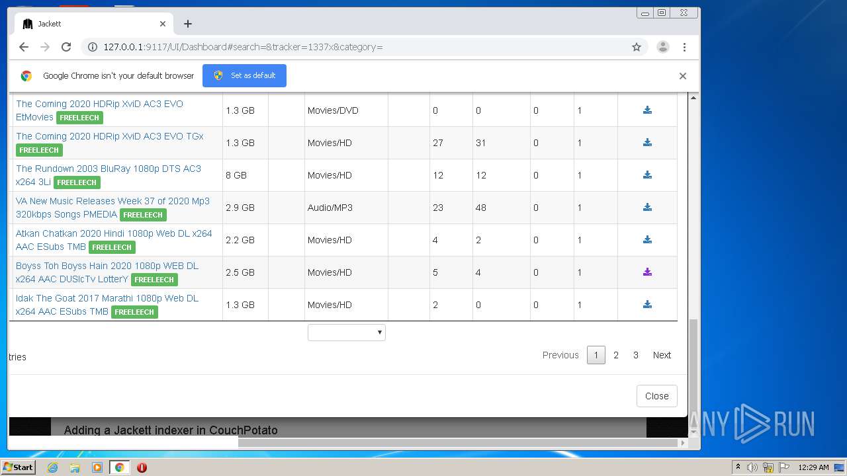
Task: Show hidden system tray icons
Action: point(738,467)
